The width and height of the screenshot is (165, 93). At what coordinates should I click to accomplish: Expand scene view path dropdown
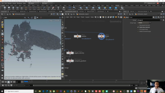tap(49, 14)
